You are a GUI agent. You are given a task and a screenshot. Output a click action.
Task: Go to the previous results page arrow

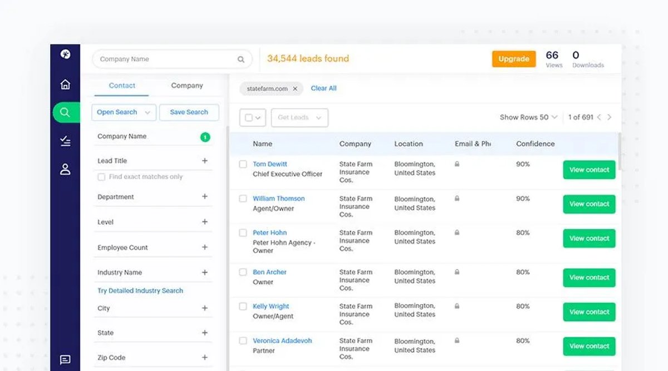click(599, 117)
